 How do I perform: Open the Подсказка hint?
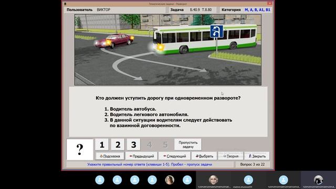coord(110,156)
